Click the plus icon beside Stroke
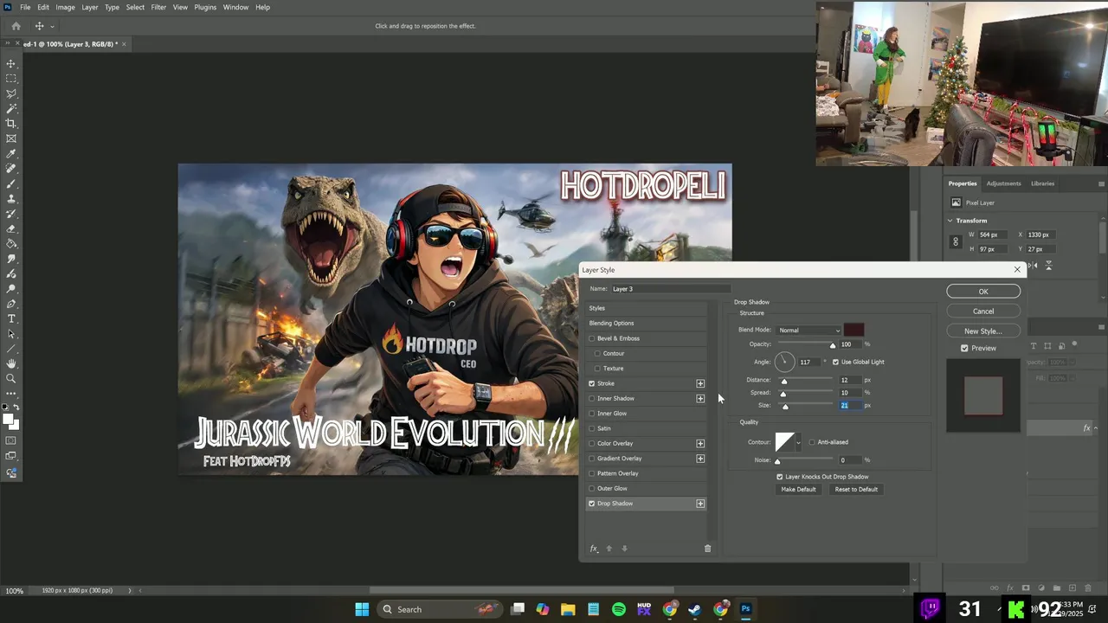 pyautogui.click(x=700, y=383)
